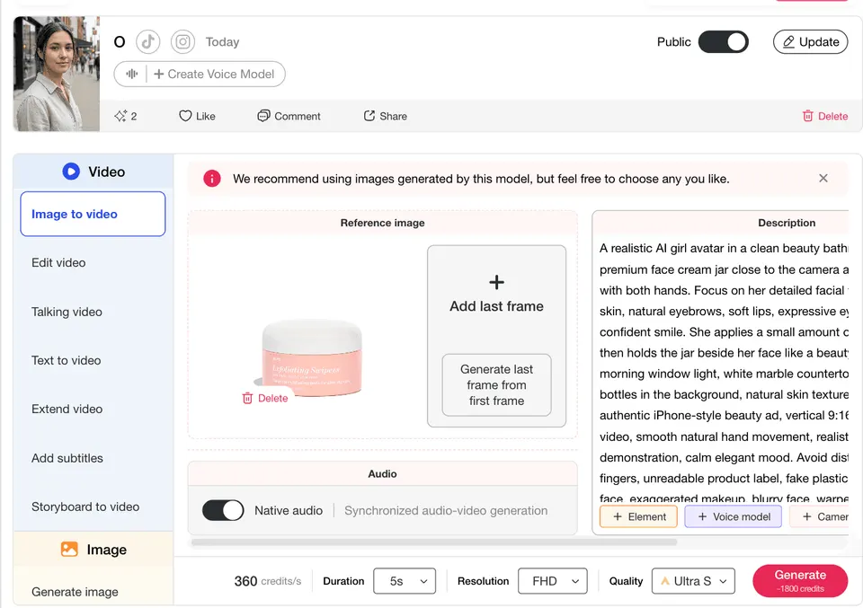
Task: Click the plus icon to add last frame
Action: click(x=496, y=282)
